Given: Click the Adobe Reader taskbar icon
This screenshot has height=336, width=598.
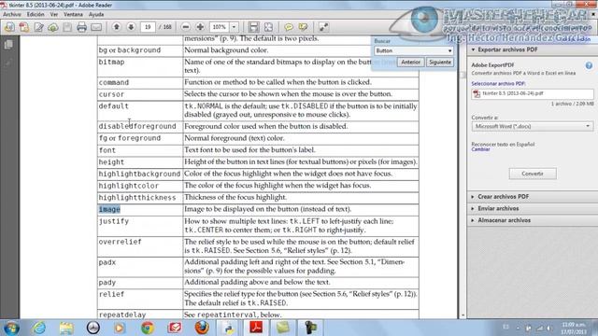Looking at the screenshot, I should (x=256, y=328).
